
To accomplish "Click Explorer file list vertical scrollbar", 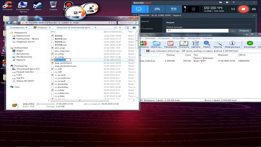I will [137, 40].
